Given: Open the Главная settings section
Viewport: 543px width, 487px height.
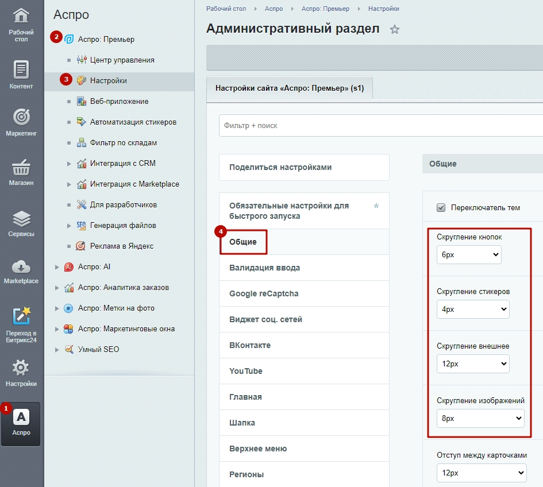Looking at the screenshot, I should click(304, 397).
